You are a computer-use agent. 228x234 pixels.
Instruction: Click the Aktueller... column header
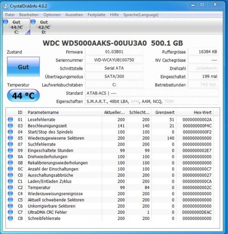[114, 112]
